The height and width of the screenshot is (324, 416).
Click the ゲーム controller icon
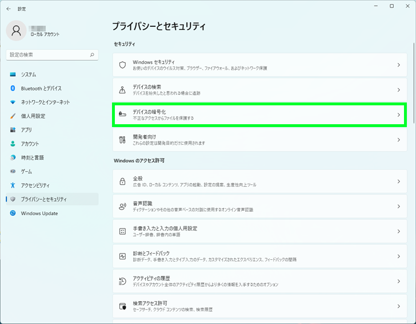point(13,171)
